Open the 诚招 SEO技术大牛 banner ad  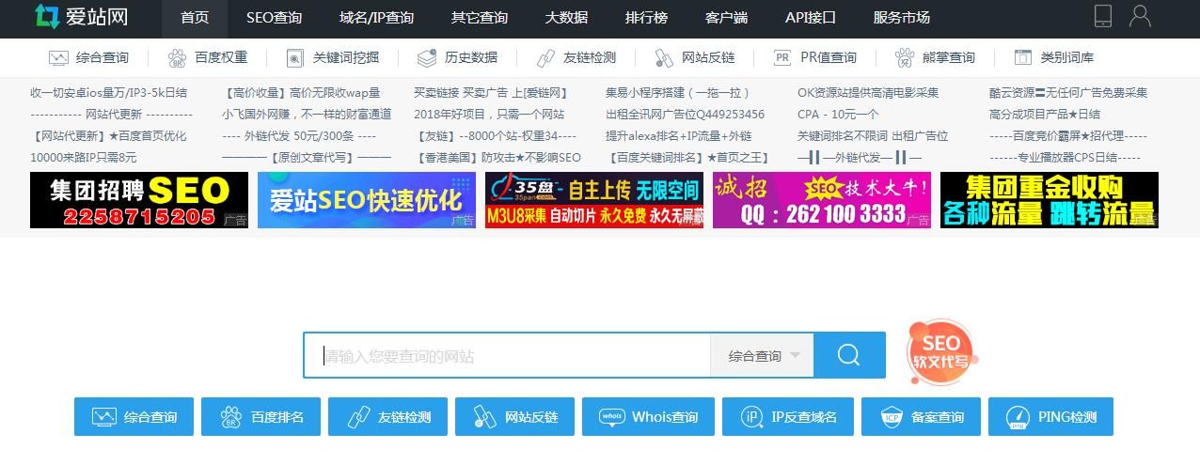822,200
